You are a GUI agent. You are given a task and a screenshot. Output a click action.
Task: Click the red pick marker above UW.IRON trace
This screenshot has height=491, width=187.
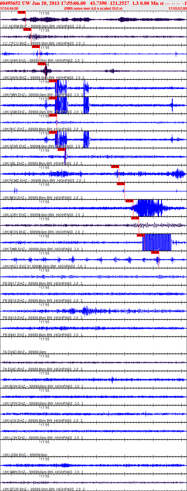[x=135, y=218]
